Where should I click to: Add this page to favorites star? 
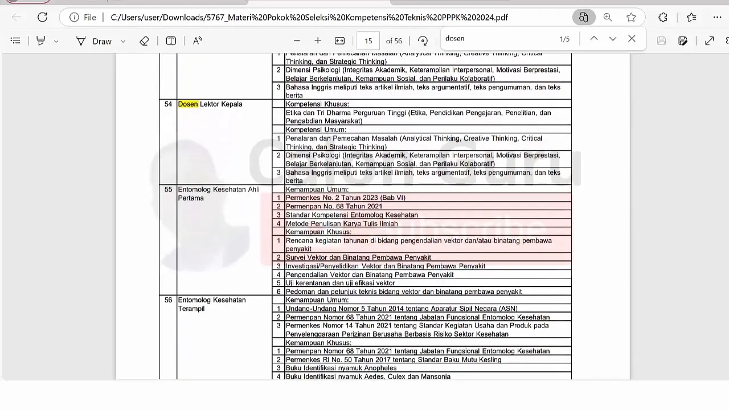[631, 17]
